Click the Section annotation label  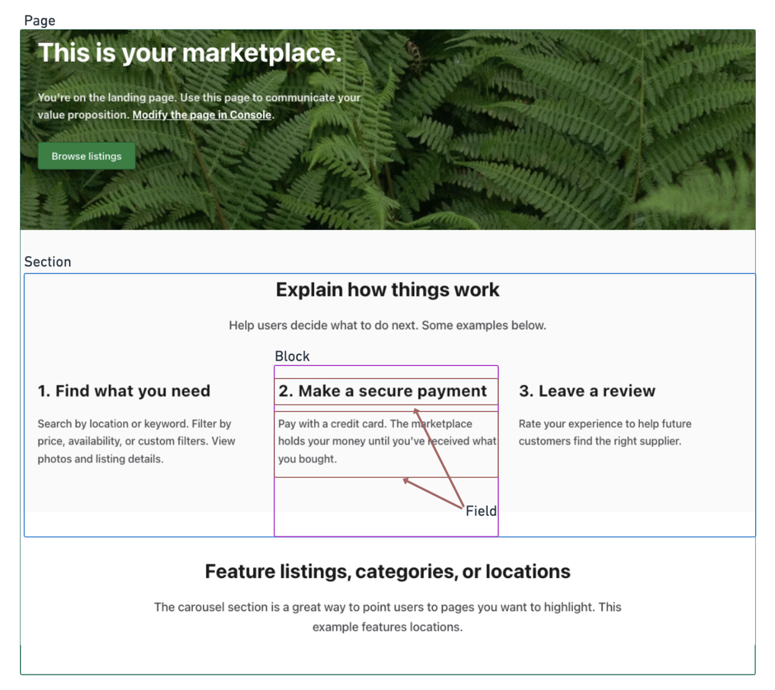(47, 262)
